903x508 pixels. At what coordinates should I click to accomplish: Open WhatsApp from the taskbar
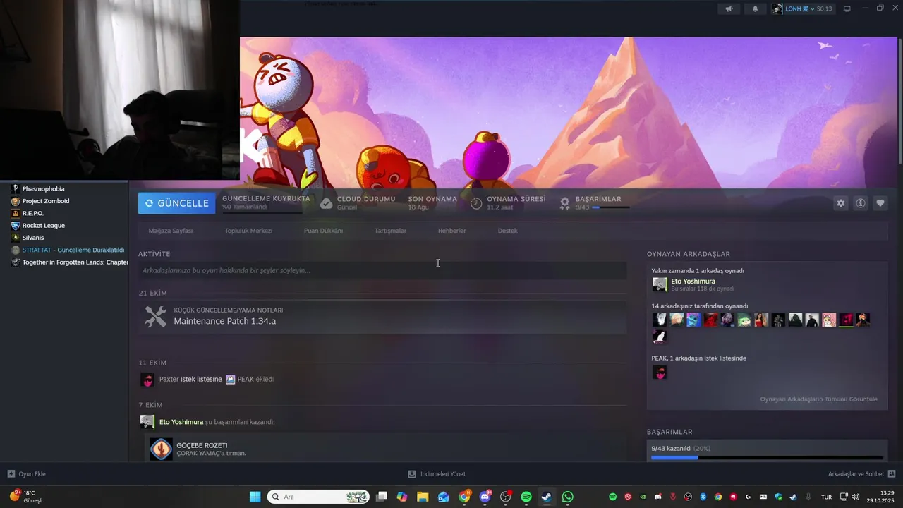(x=568, y=497)
